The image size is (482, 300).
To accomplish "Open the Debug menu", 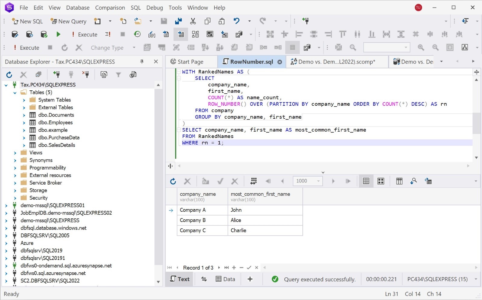I will coord(155,8).
